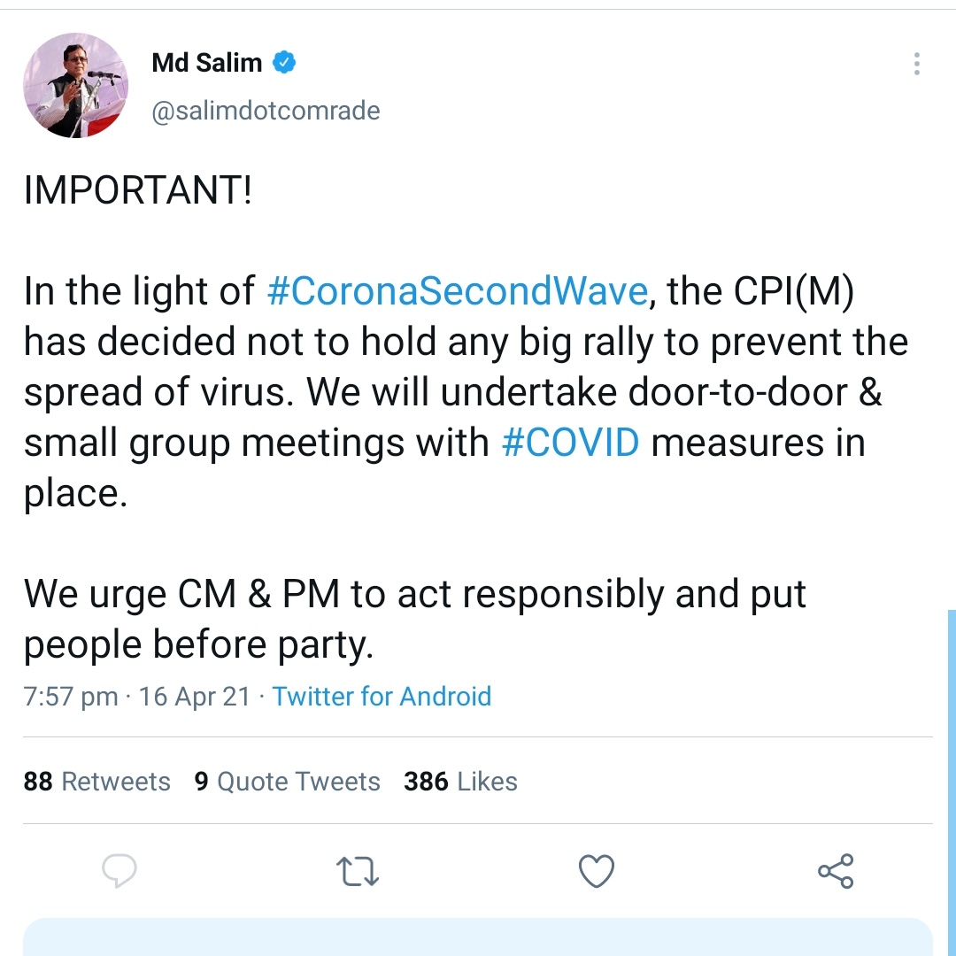Open the @salimdotcomrade handle
956x956 pixels.
click(x=266, y=111)
